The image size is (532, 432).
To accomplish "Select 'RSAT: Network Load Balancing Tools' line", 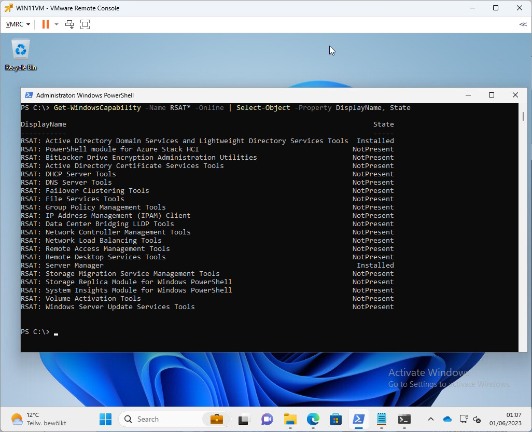I will 91,240.
